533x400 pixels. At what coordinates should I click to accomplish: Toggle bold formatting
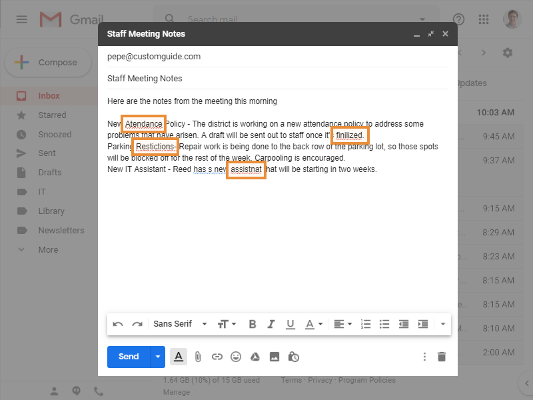253,324
